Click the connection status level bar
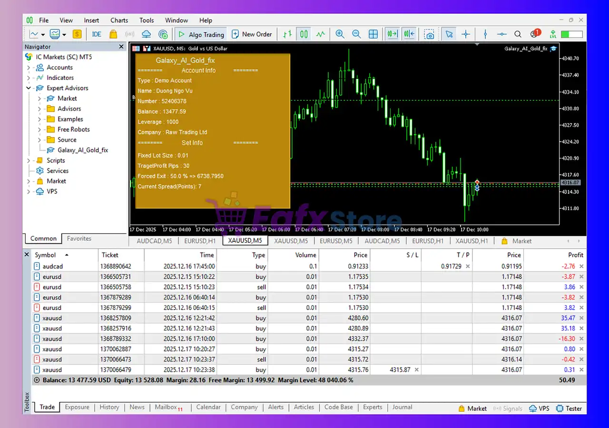This screenshot has width=609, height=428. tap(571, 34)
